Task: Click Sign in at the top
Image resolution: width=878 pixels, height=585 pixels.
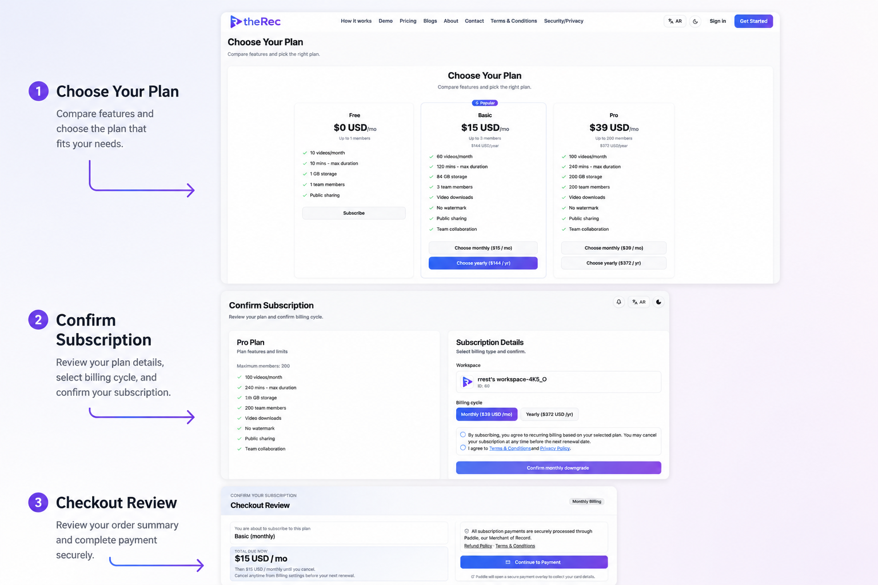Action: pos(718,21)
